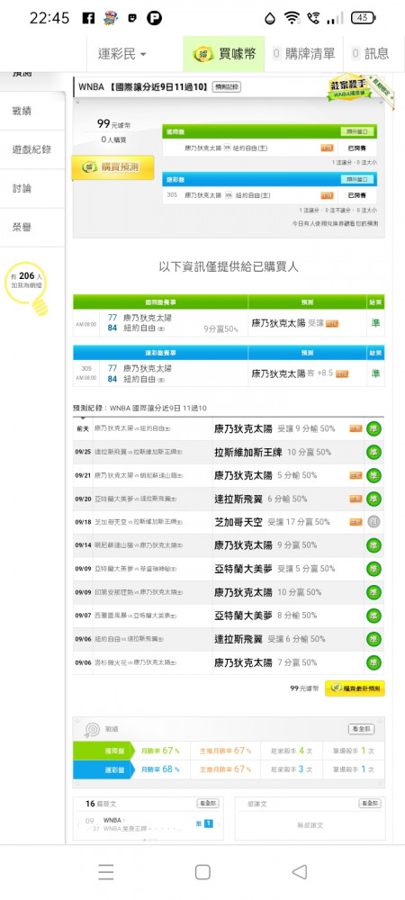The width and height of the screenshot is (405, 900).
Task: Go to previous post with left arrow
Action: pyautogui.click(x=78, y=824)
